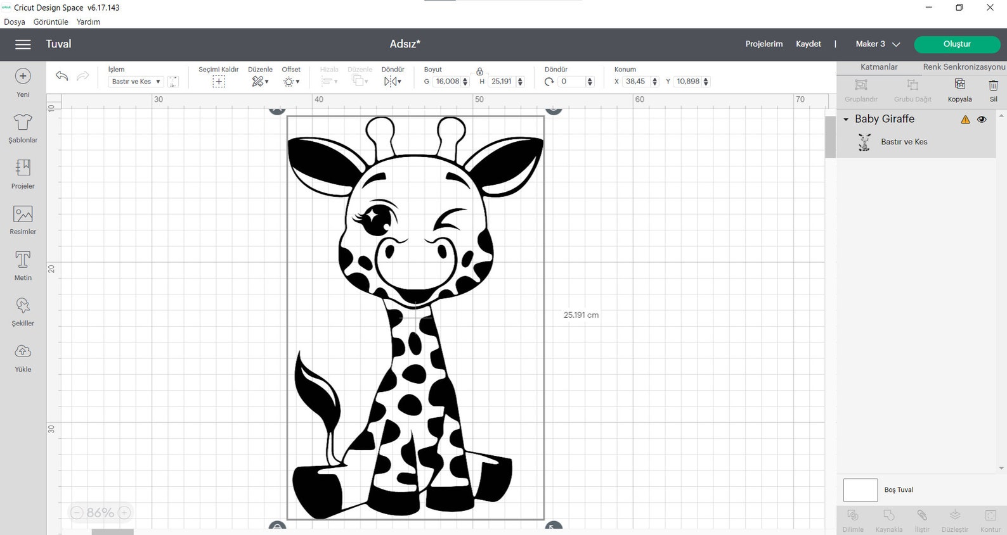Click the canvas vertical scrollbar thumb
The width and height of the screenshot is (1007, 535).
[x=830, y=137]
